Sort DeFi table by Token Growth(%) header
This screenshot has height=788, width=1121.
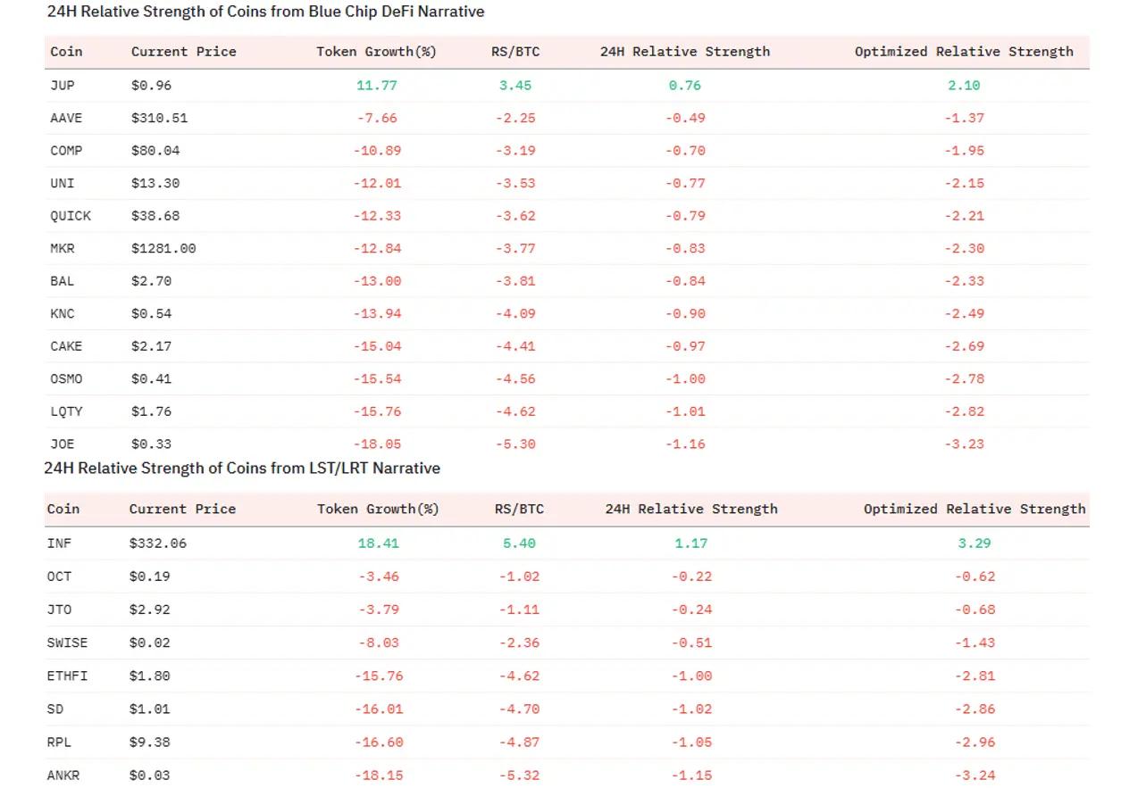[376, 52]
